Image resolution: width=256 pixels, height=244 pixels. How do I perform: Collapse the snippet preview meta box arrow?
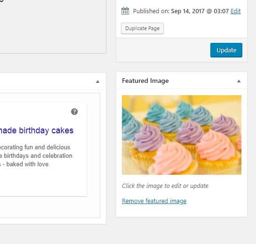97,81
